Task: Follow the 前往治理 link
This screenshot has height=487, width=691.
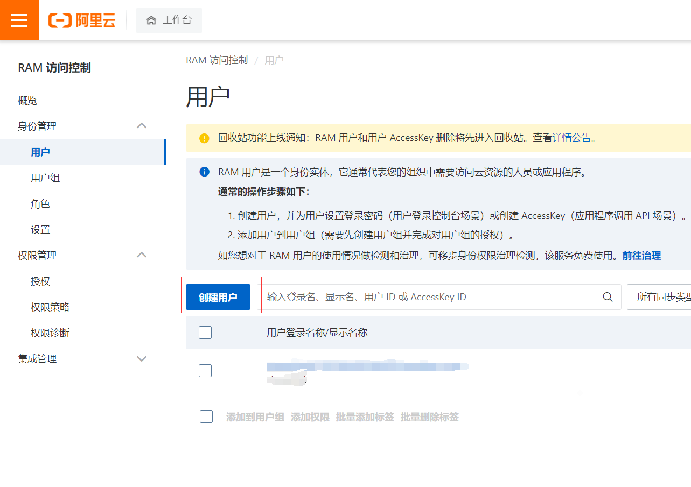Action: coord(641,256)
